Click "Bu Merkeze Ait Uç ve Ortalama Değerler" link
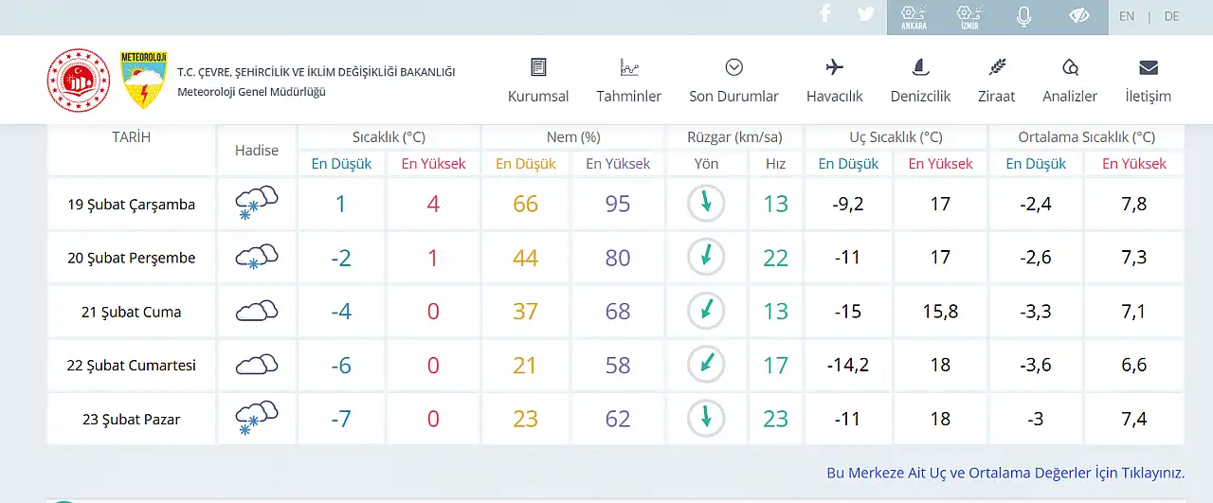Screen dimensions: 1213x503 [1005, 473]
